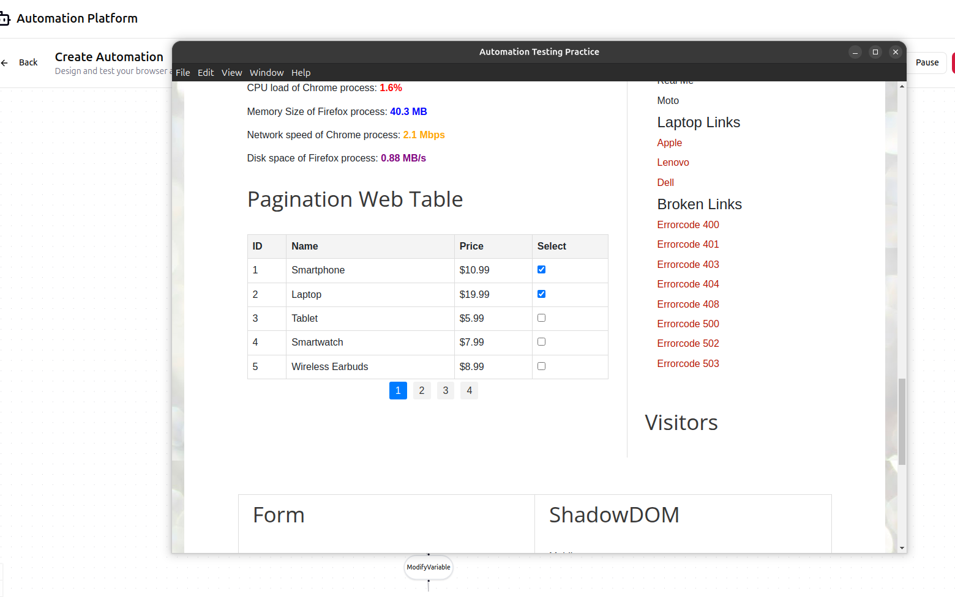Image resolution: width=955 pixels, height=597 pixels.
Task: Open the Window menu
Action: click(266, 72)
